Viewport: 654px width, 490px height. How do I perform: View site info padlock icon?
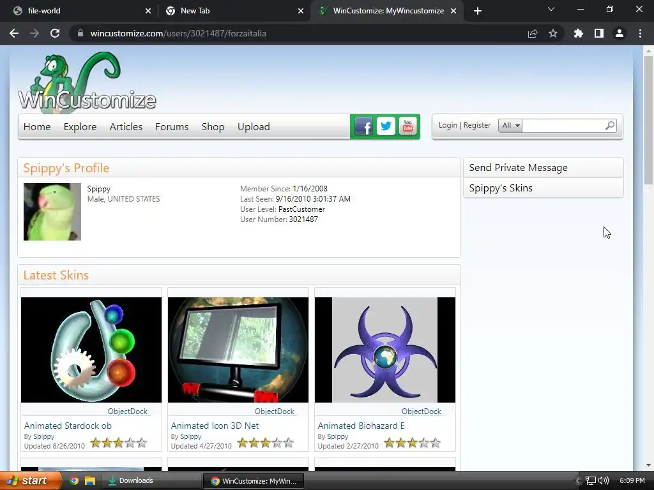[80, 33]
